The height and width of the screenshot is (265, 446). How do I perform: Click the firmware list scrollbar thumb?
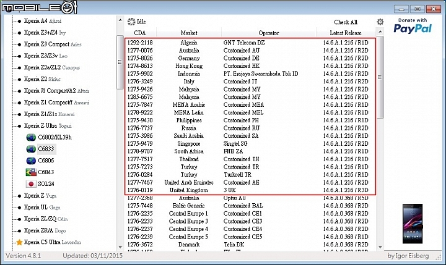(x=380, y=77)
